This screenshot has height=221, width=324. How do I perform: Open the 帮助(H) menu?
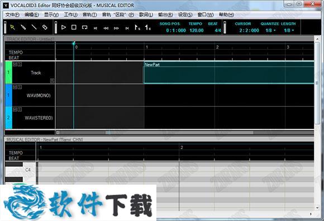pos(226,15)
